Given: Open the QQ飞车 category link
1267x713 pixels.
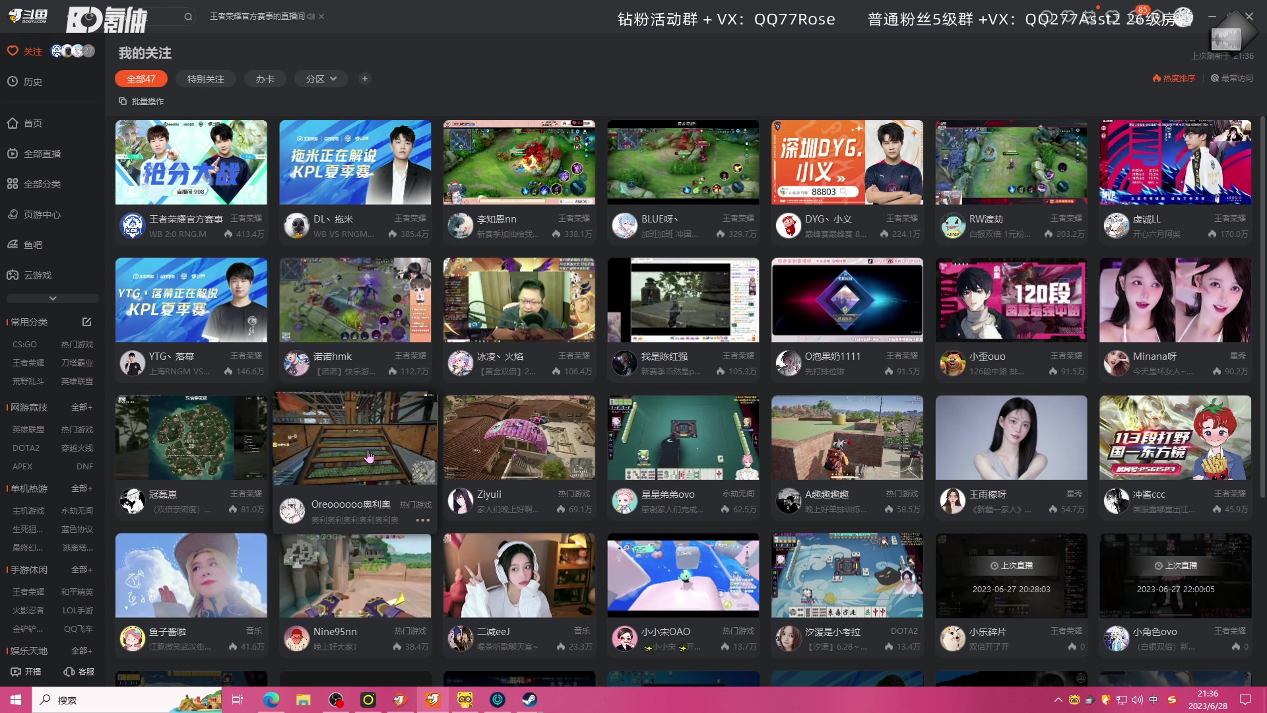Looking at the screenshot, I should pos(79,629).
